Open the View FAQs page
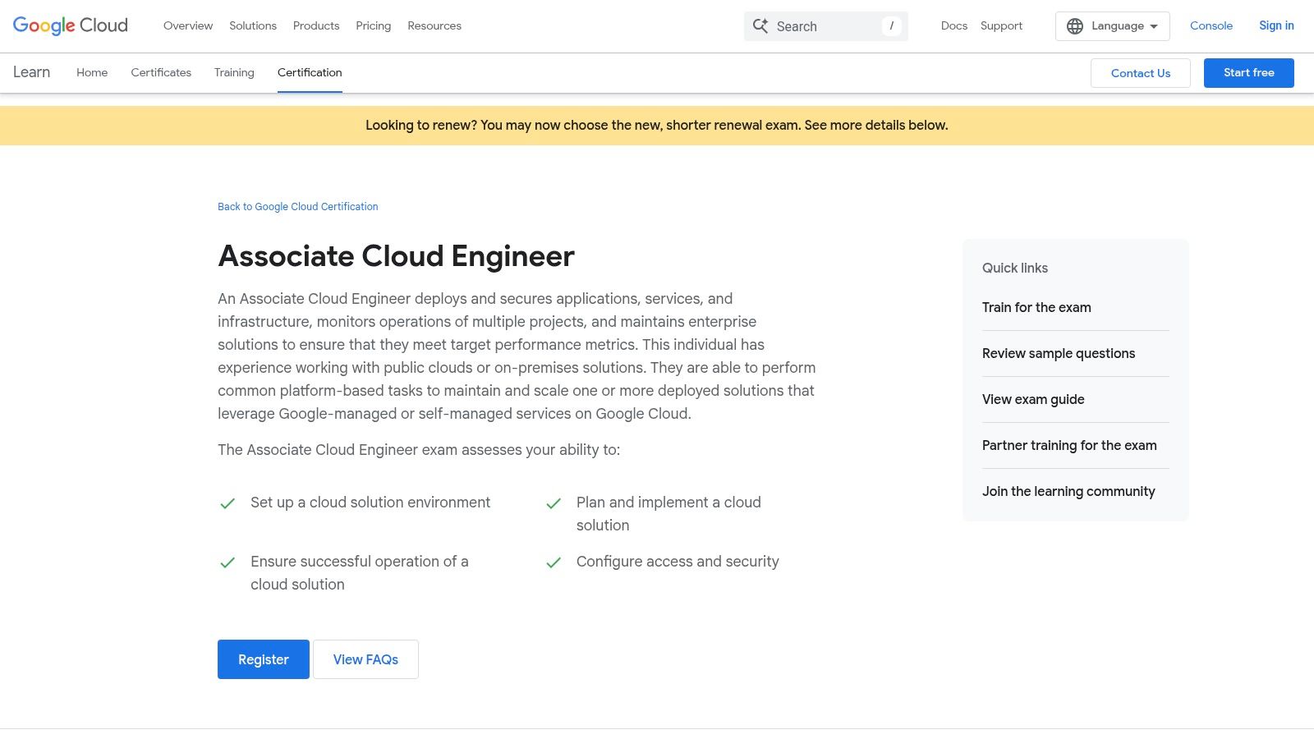This screenshot has height=739, width=1314. (365, 659)
